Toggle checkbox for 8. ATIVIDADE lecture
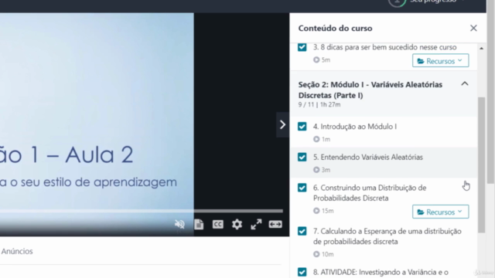495x278 pixels. [302, 272]
